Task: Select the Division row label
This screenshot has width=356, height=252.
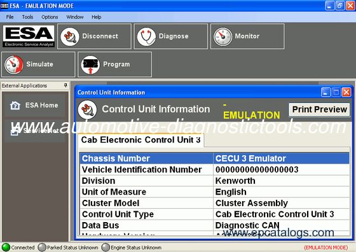Action: click(x=146, y=181)
